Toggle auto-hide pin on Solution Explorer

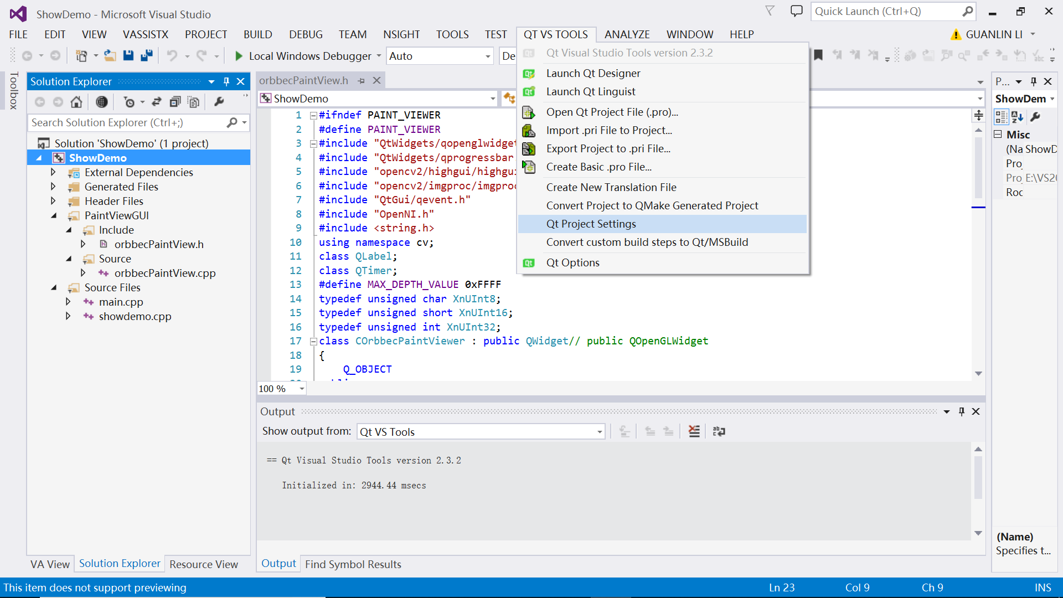click(226, 81)
